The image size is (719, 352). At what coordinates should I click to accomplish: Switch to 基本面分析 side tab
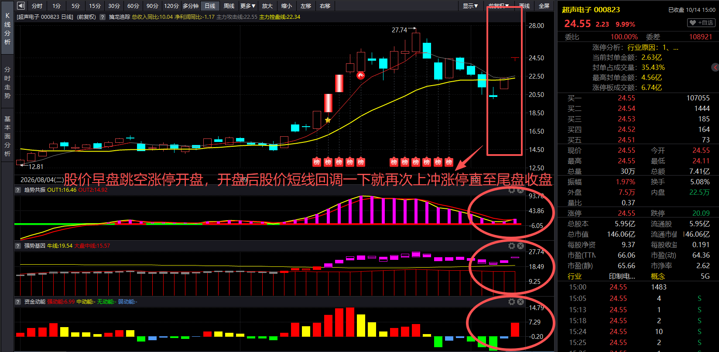tap(7, 136)
